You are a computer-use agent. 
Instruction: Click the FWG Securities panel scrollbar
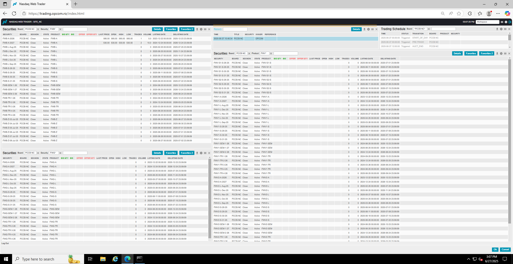pyautogui.click(x=210, y=198)
